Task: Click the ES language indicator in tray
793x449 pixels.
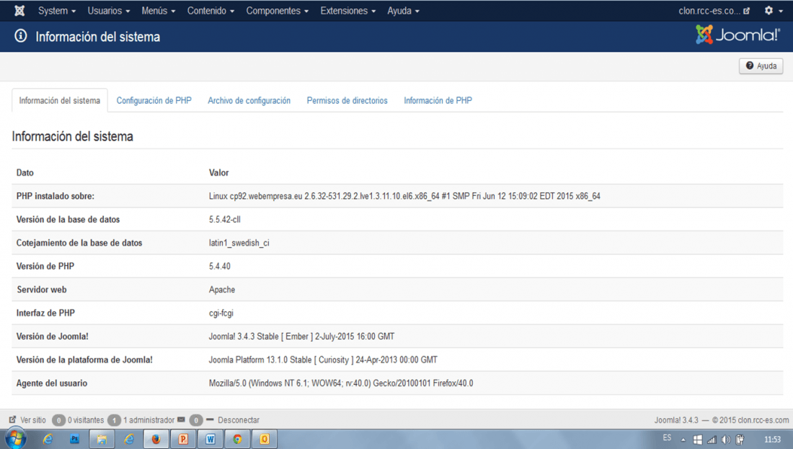Action: pyautogui.click(x=667, y=437)
